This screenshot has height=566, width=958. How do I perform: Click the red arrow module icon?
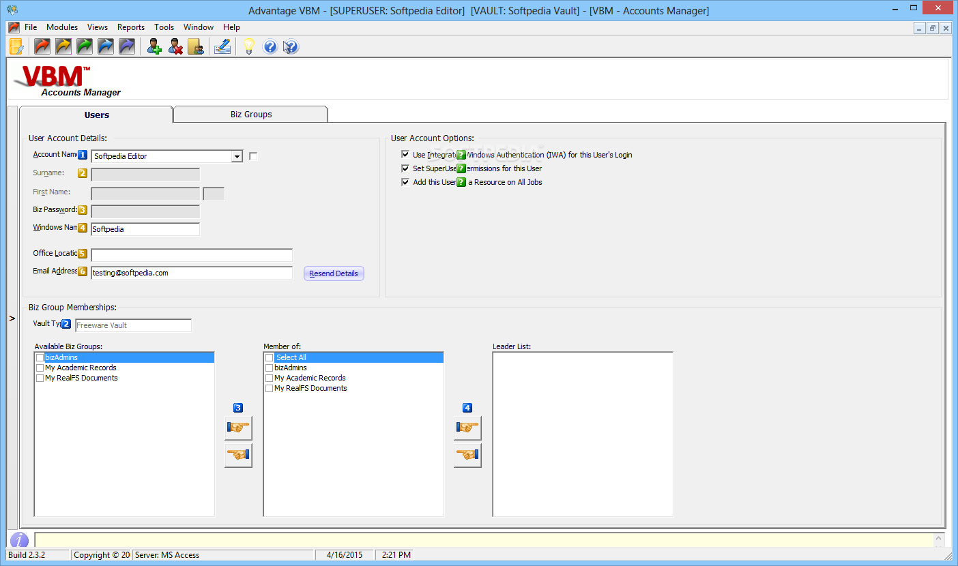(42, 46)
